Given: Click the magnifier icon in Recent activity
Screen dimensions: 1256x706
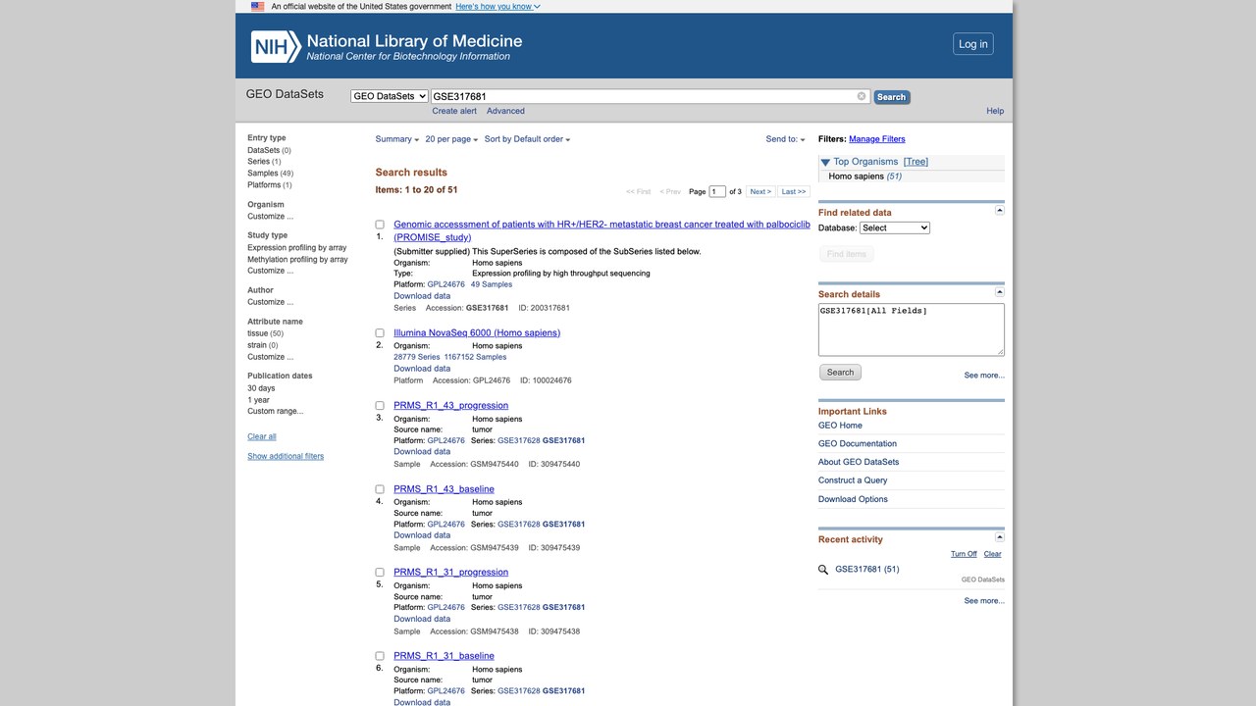Looking at the screenshot, I should pos(824,570).
